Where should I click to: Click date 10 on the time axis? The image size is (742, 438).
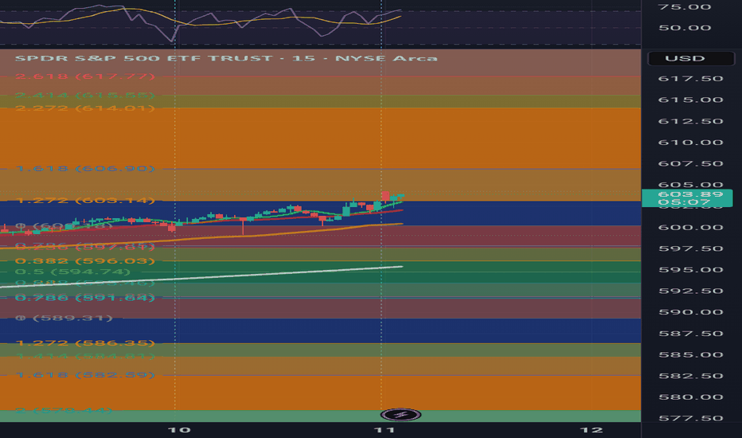[179, 430]
